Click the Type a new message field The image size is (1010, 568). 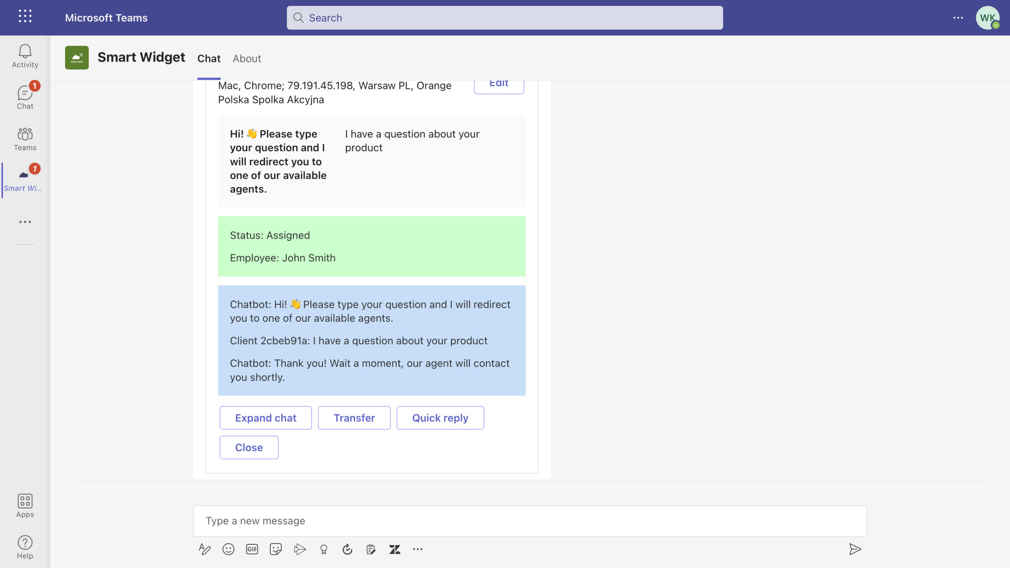(x=530, y=521)
